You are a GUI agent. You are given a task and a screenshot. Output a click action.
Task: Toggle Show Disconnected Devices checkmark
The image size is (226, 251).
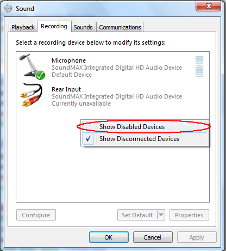click(x=88, y=139)
